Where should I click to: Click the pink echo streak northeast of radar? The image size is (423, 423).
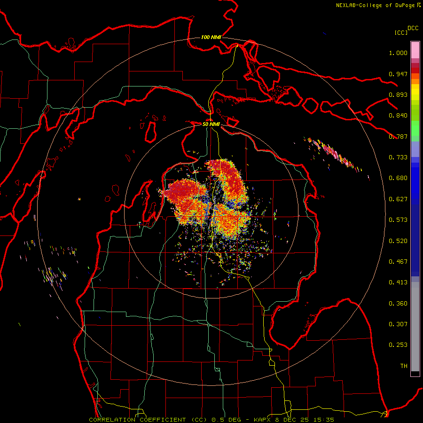(x=333, y=154)
